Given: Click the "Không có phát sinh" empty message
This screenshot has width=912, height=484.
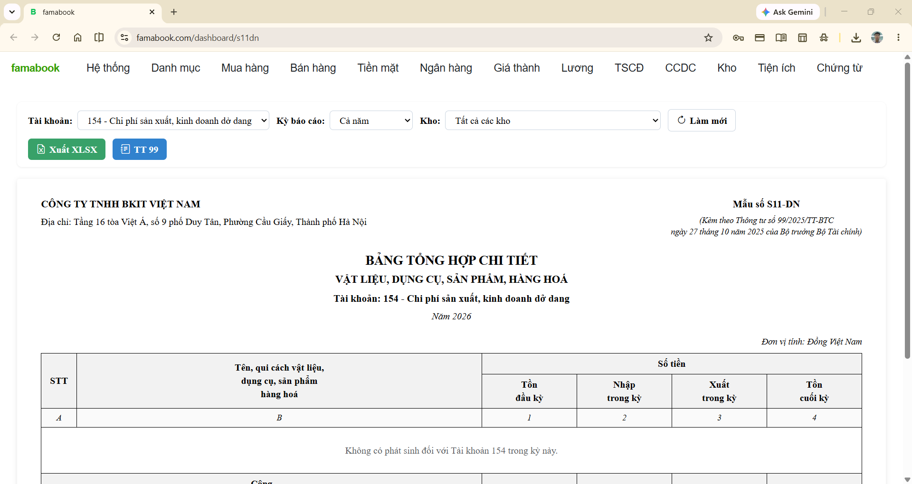Looking at the screenshot, I should (x=451, y=450).
